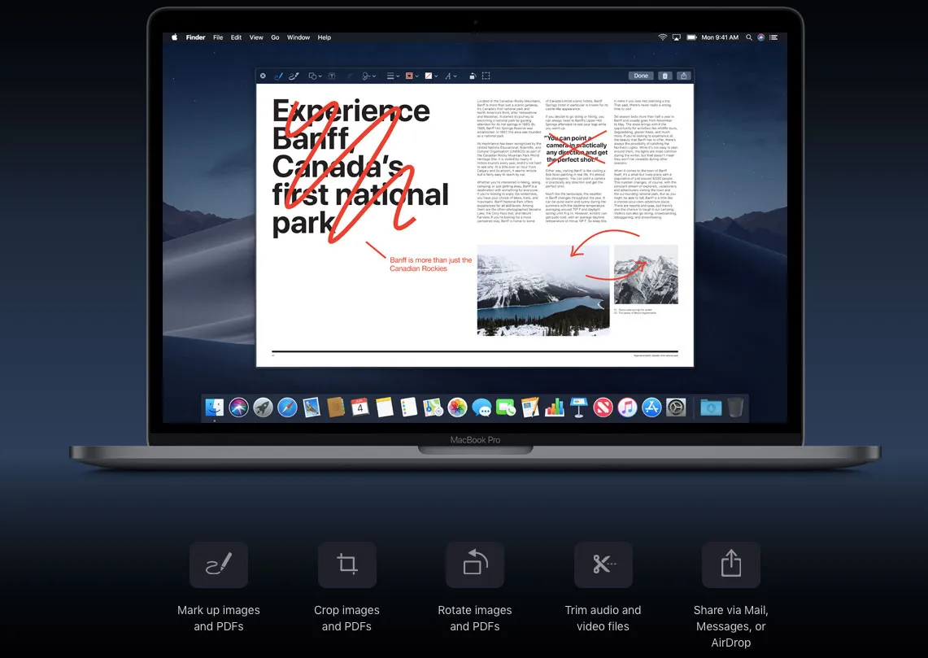928x658 pixels.
Task: Select the Draw tool next to Sketch
Action: tap(294, 75)
